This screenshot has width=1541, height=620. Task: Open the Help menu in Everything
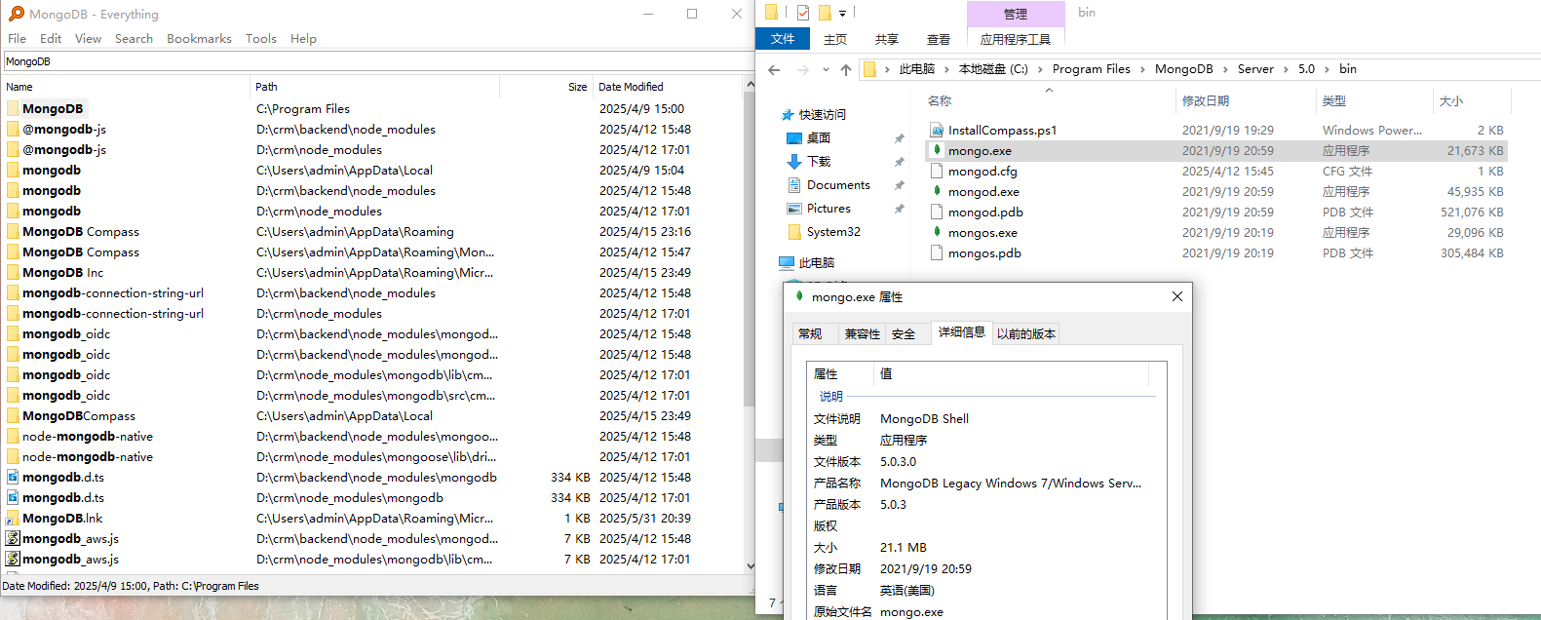pos(303,39)
